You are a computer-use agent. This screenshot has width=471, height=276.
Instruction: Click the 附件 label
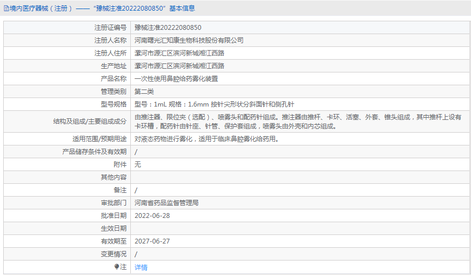click(x=120, y=165)
